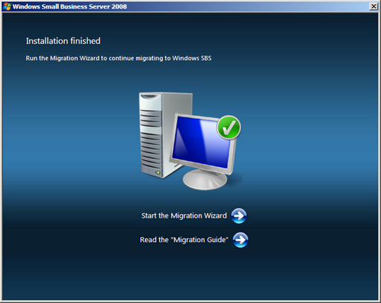The image size is (381, 303).
Task: Click the words Windows SBS in the subtitle
Action: click(x=192, y=58)
